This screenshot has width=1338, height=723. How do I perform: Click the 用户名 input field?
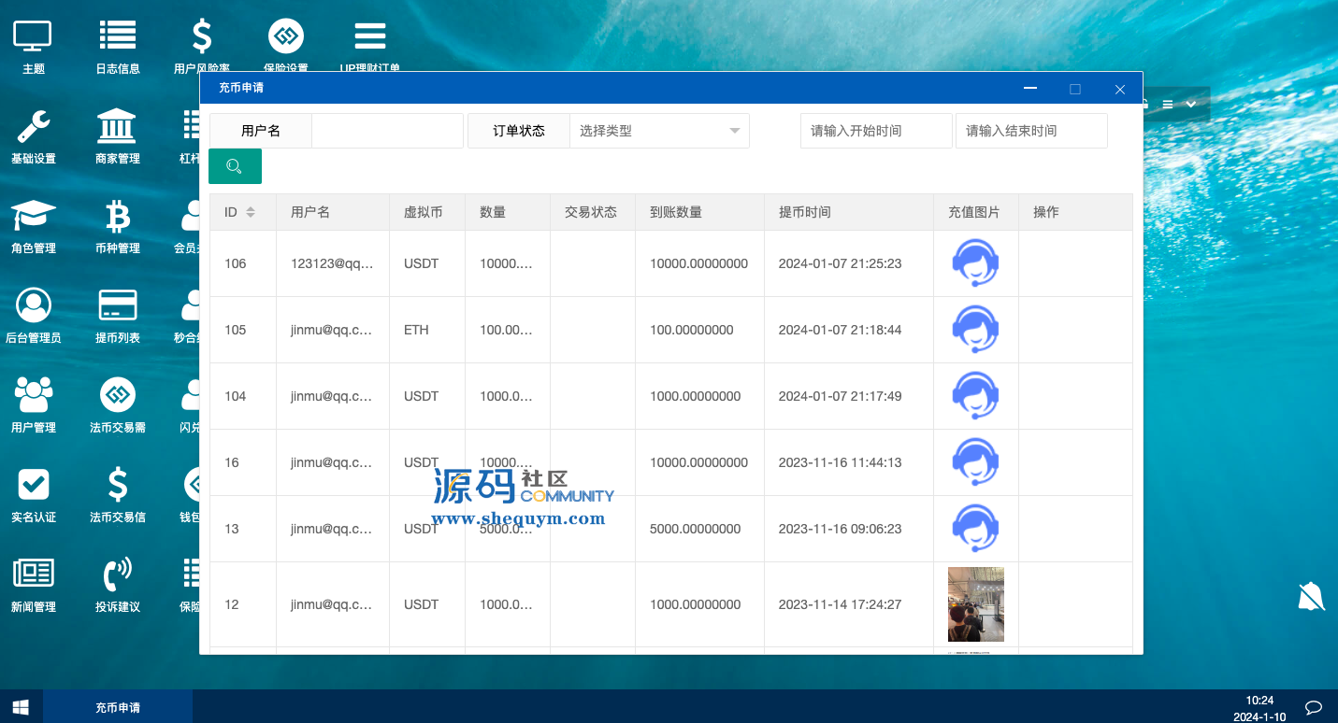[x=387, y=131]
